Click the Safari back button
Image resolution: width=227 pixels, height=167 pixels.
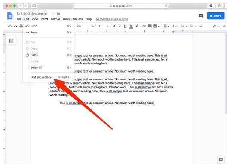click(21, 6)
